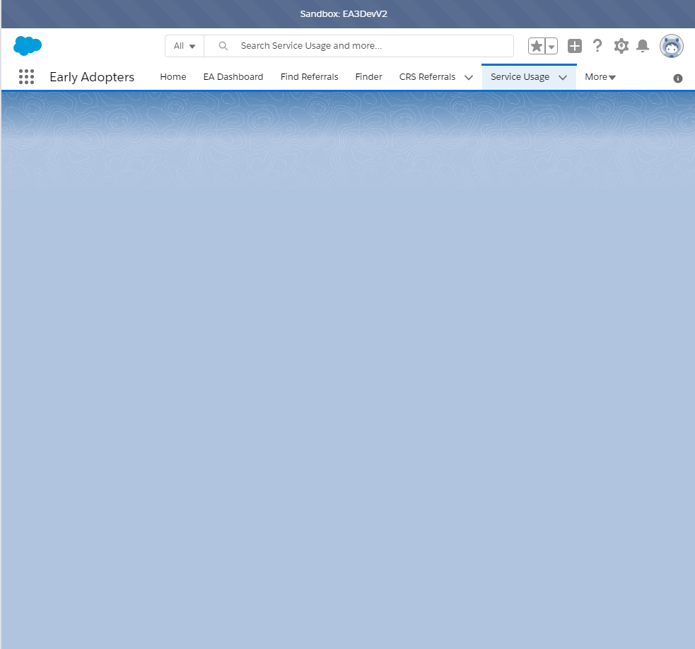Go to the Find Referrals tab
The height and width of the screenshot is (649, 695).
(309, 76)
